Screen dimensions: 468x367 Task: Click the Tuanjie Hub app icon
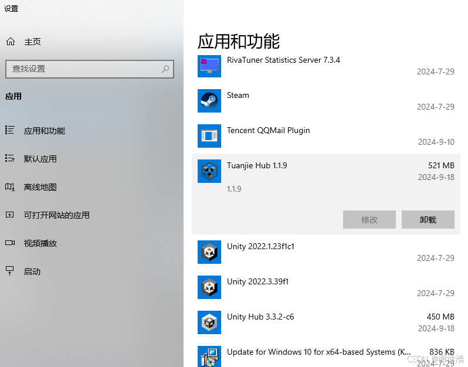(x=209, y=171)
